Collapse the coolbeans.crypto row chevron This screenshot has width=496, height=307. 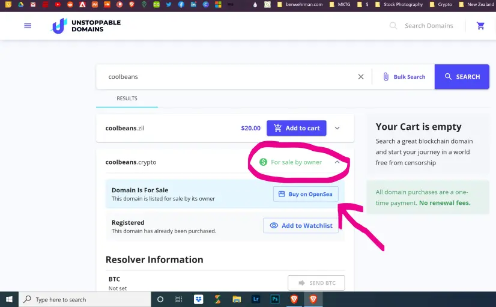pos(337,162)
